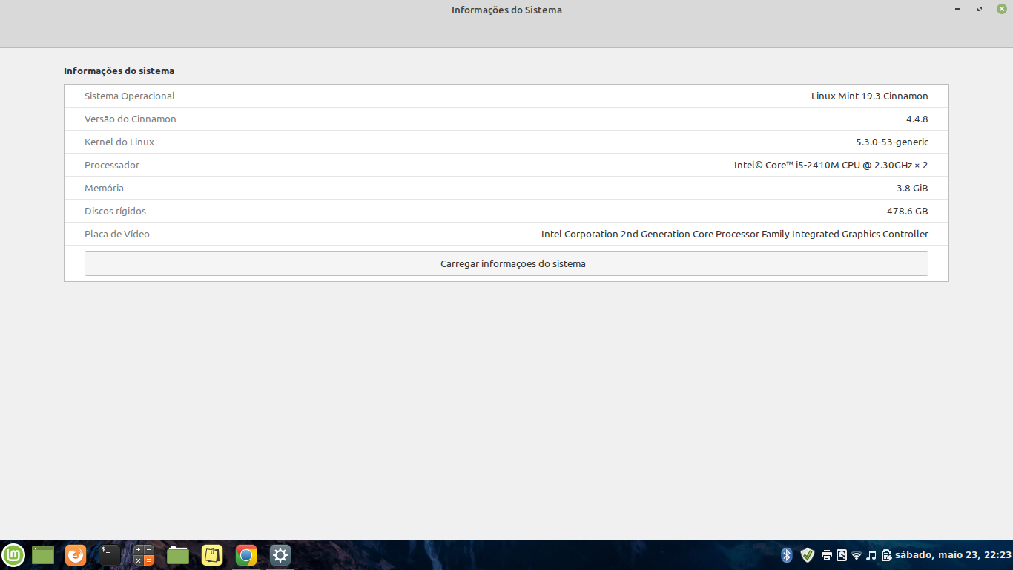Click the processor value 'i5-2410M CPU'
Viewport: 1013px width, 570px height.
830,166
